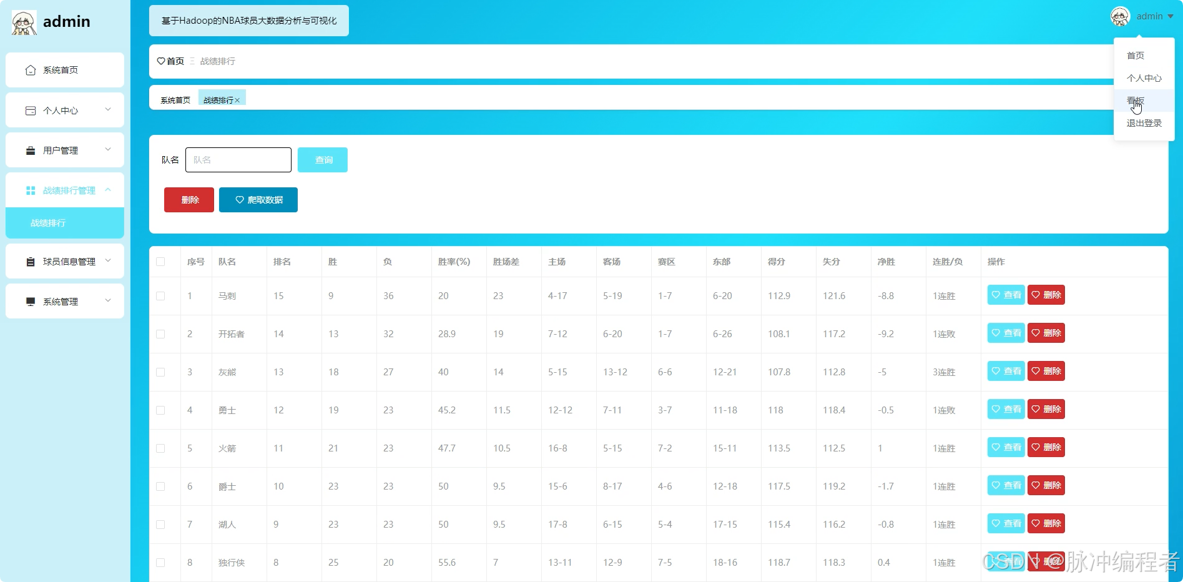Click the 首页 breadcrumb link

point(175,61)
